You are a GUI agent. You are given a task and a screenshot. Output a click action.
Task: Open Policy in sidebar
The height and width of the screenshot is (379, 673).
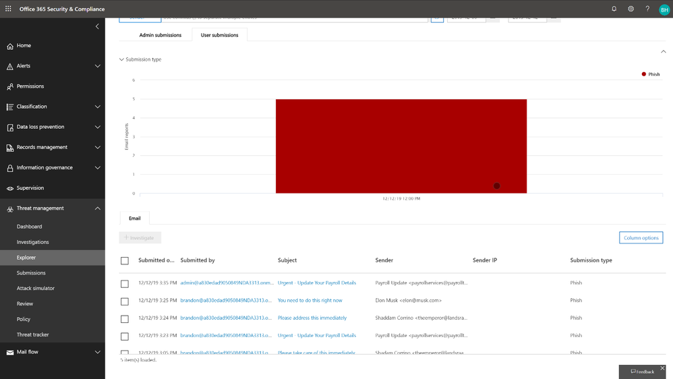(x=23, y=320)
